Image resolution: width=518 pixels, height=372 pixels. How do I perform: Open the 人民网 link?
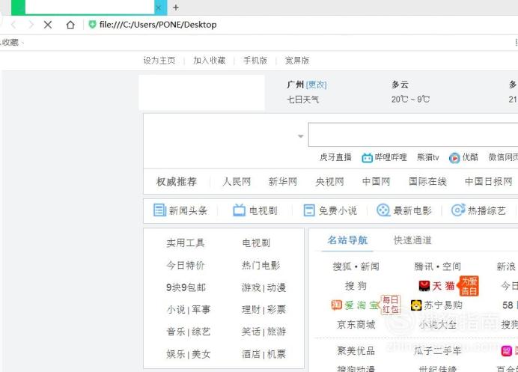[x=237, y=182]
